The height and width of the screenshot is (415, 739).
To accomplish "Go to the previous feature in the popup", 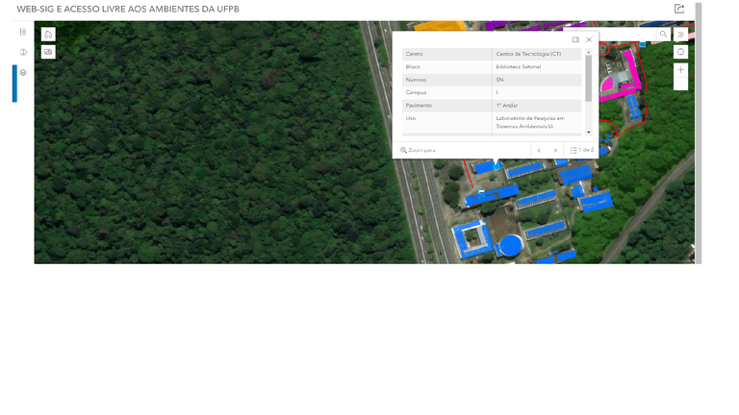I will click(x=539, y=151).
